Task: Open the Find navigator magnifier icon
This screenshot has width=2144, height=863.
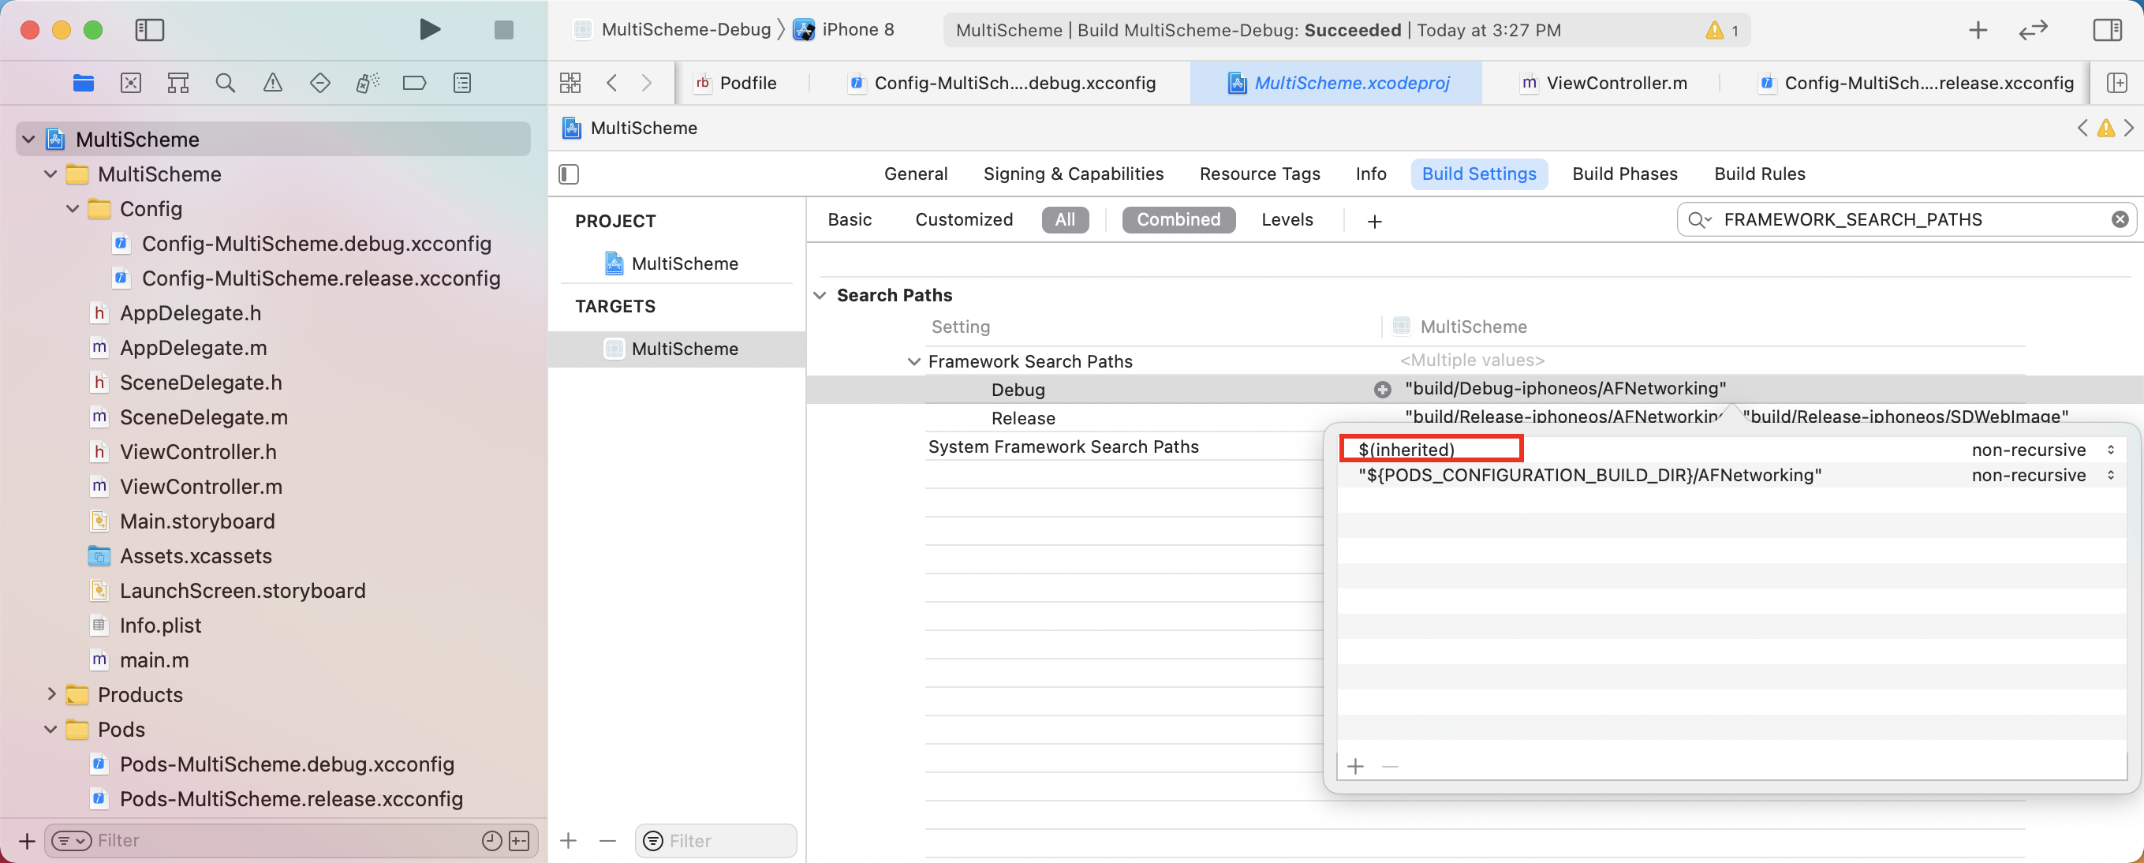Action: click(225, 82)
